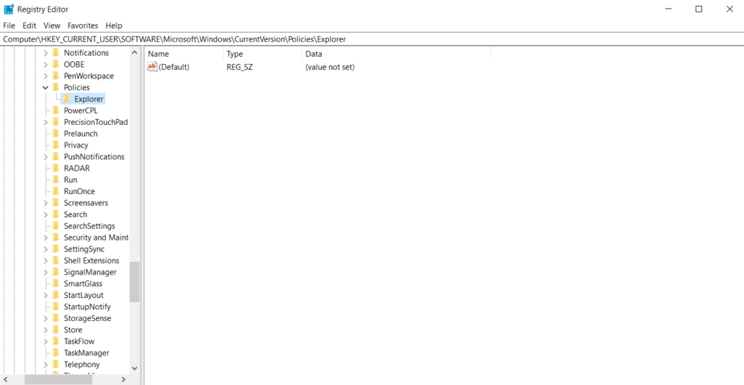The width and height of the screenshot is (744, 385).
Task: Expand the TaskFlow key
Action: tap(46, 341)
